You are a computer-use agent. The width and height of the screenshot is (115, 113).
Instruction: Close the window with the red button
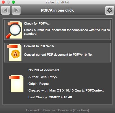coord(3,2)
